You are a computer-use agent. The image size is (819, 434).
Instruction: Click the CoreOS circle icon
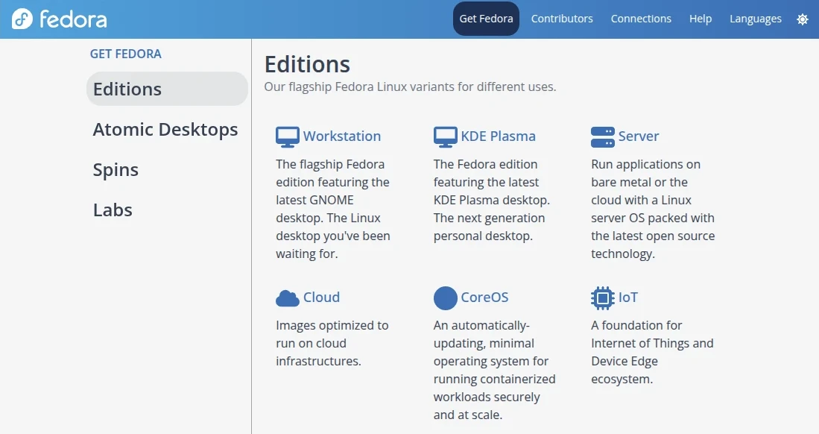coord(445,298)
